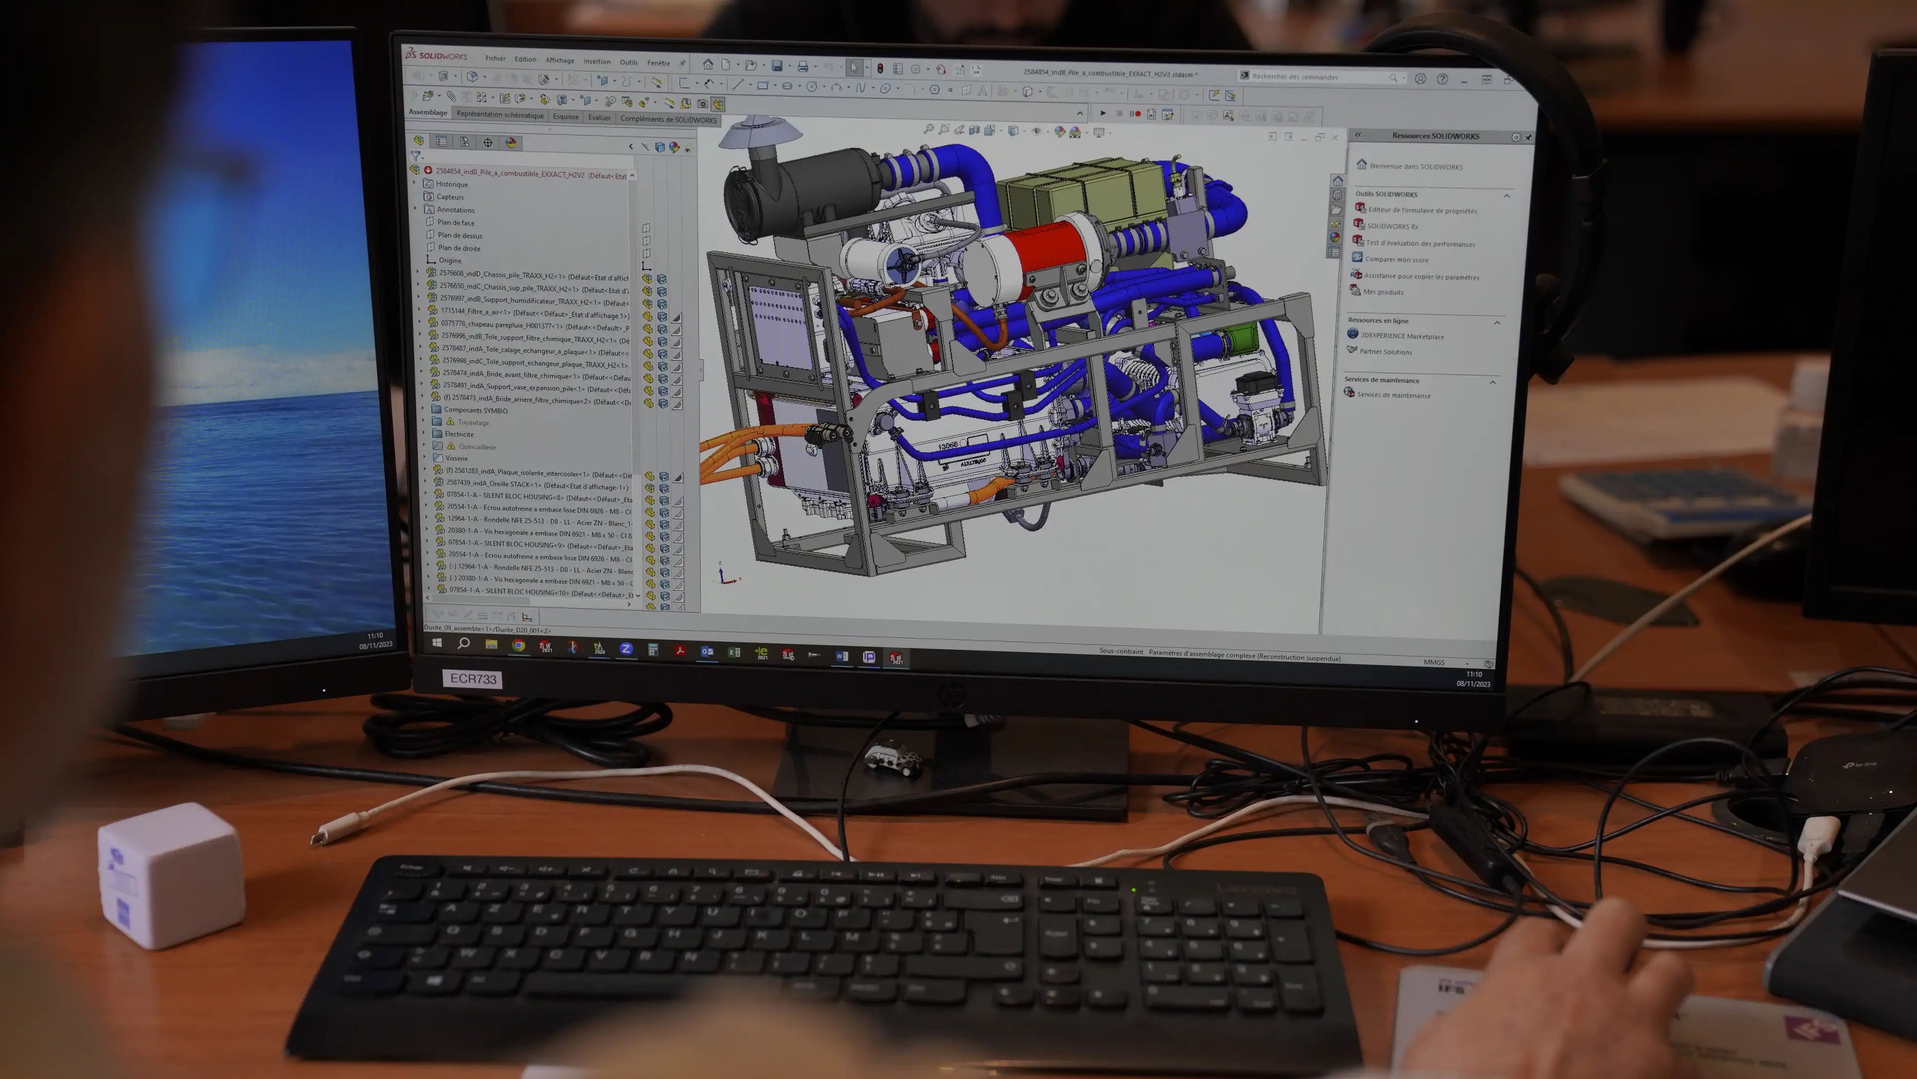The image size is (1917, 1079).
Task: Collapse the Ressources en ligne section
Action: tap(1497, 322)
